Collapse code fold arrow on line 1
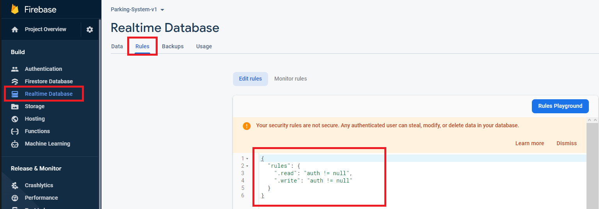This screenshot has height=209, width=599. click(x=247, y=159)
